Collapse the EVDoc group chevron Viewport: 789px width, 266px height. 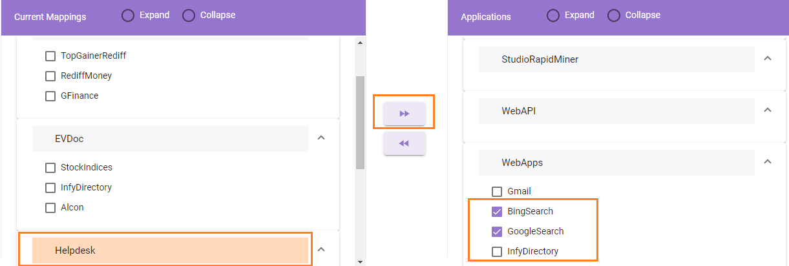coord(321,138)
